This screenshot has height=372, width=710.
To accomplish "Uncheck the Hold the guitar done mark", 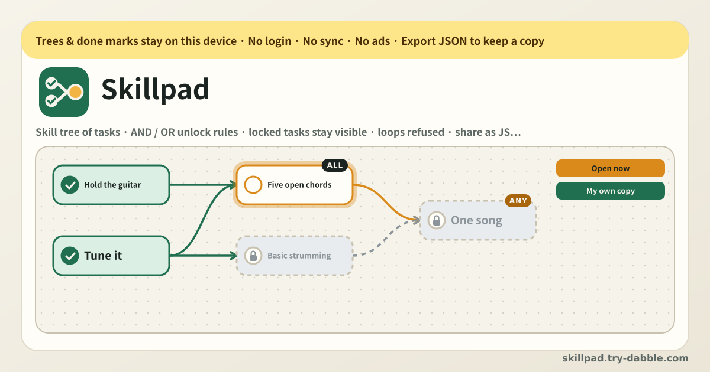I will [x=70, y=185].
